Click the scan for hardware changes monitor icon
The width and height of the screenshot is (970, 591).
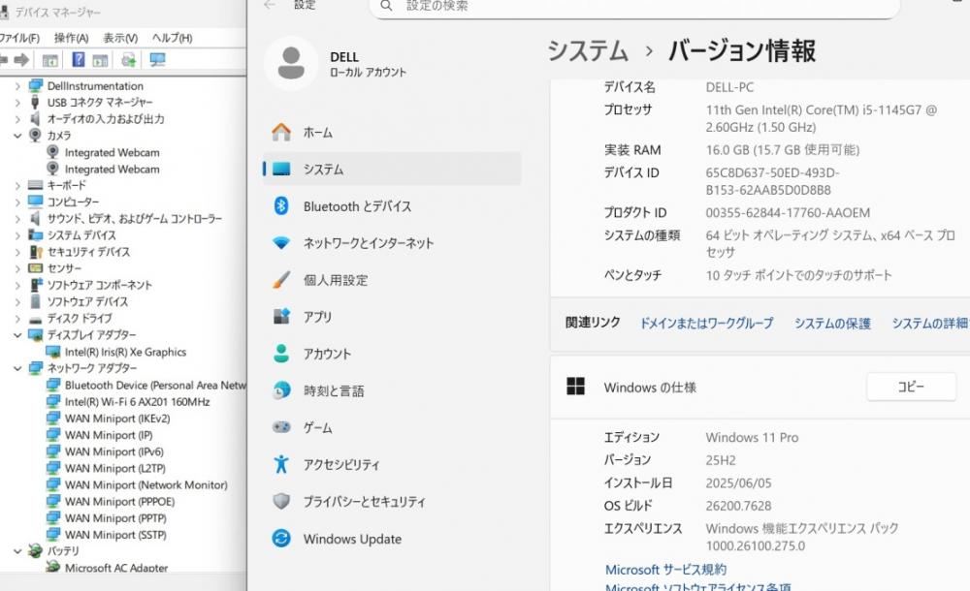coord(157,60)
